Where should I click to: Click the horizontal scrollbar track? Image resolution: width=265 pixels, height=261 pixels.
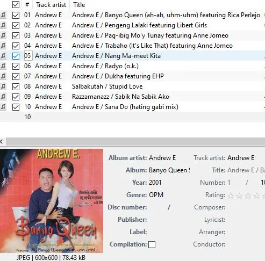[x=135, y=141]
